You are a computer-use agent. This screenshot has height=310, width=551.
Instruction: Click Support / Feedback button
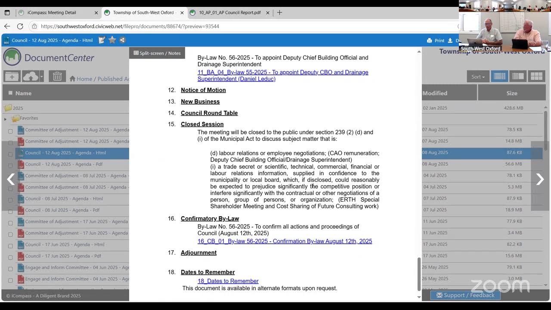pos(465,295)
